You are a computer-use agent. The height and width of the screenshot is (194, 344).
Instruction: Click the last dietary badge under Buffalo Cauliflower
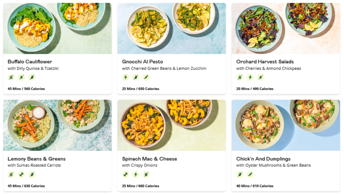32,77
